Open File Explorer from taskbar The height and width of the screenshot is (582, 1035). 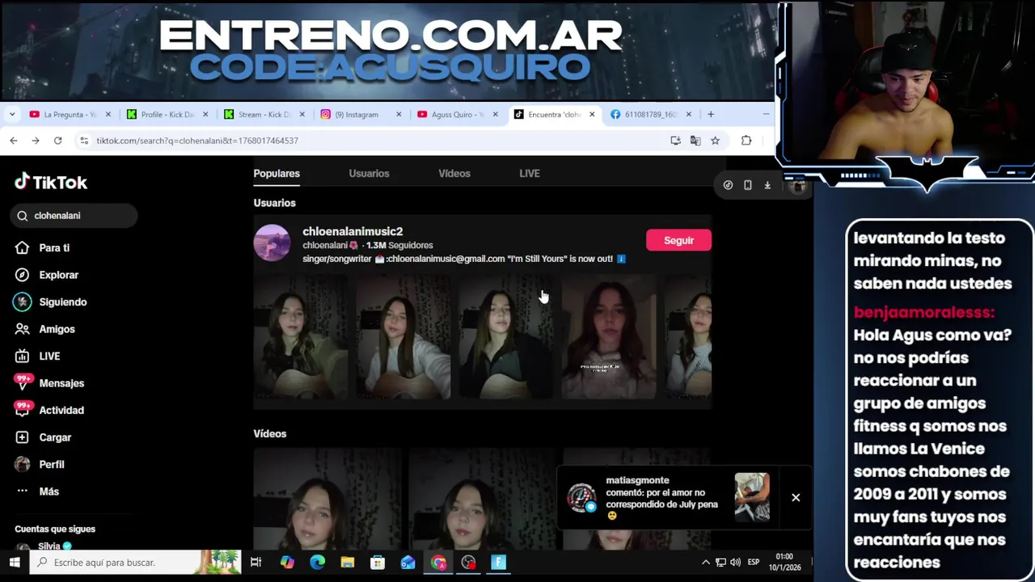coord(347,563)
